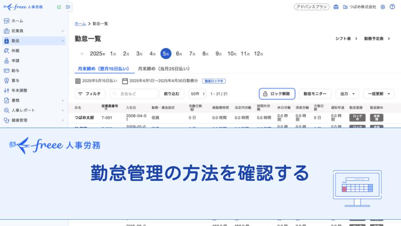This screenshot has width=401, height=226.
Task: Click the 2025年 year label
Action: pyautogui.click(x=97, y=54)
